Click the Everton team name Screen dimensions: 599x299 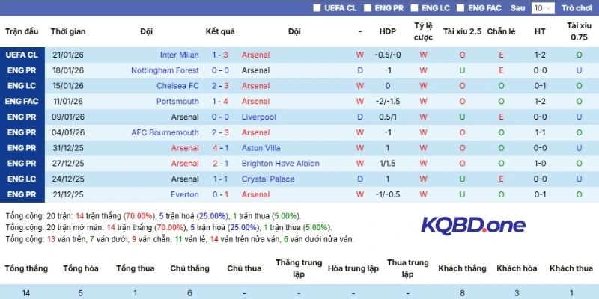(184, 195)
